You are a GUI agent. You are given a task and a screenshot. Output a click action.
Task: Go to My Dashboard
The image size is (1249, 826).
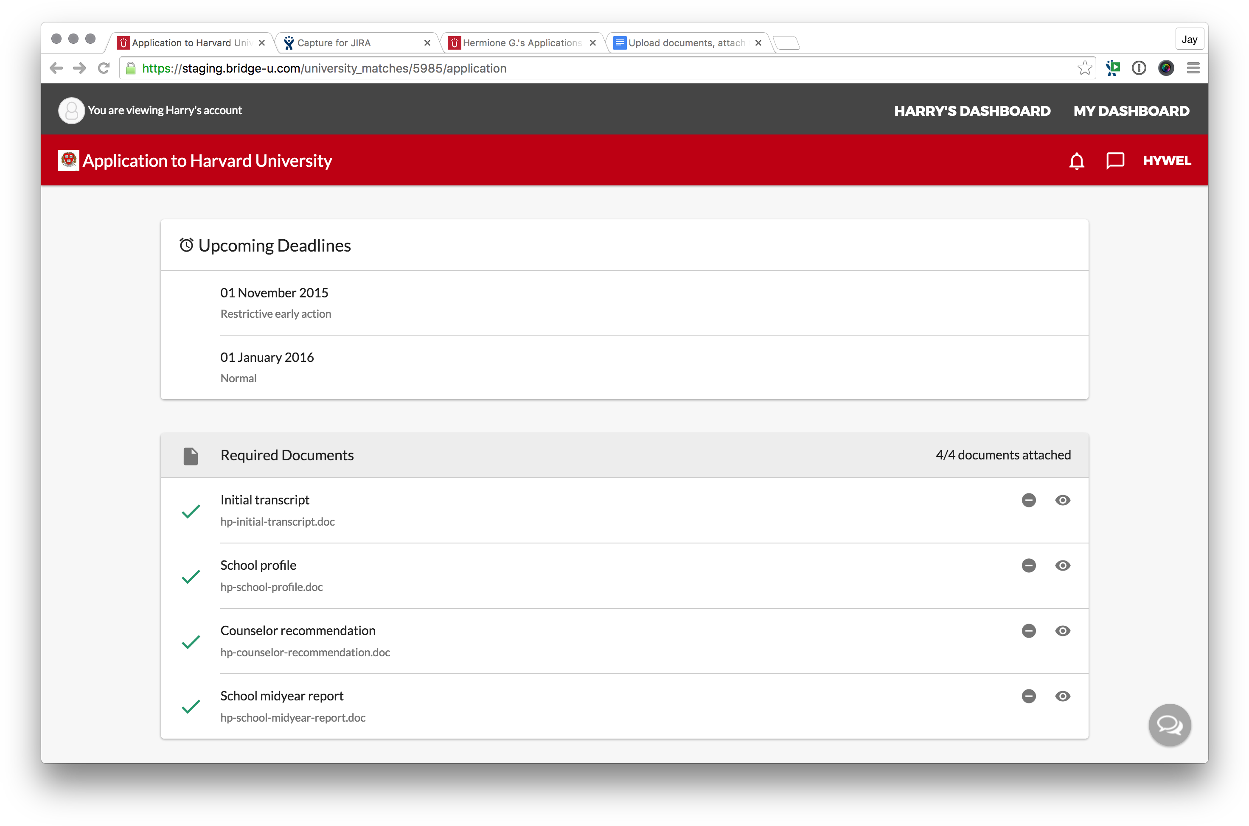pos(1131,111)
